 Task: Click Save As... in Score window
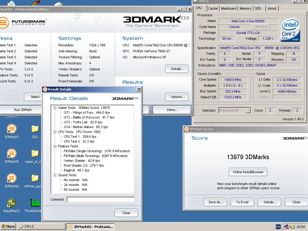(x=215, y=202)
